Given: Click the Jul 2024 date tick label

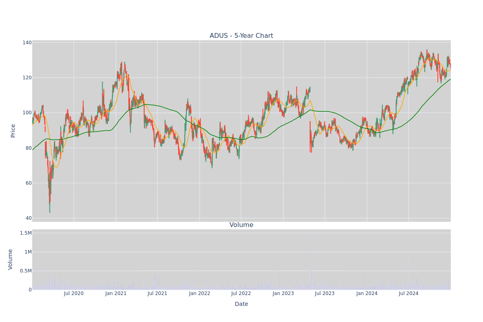Looking at the screenshot, I should 409,293.
